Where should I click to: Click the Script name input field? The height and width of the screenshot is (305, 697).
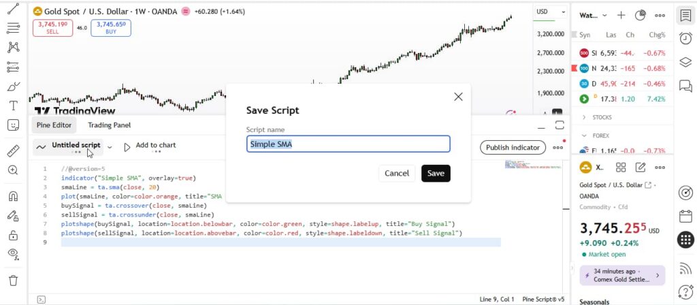coord(348,144)
